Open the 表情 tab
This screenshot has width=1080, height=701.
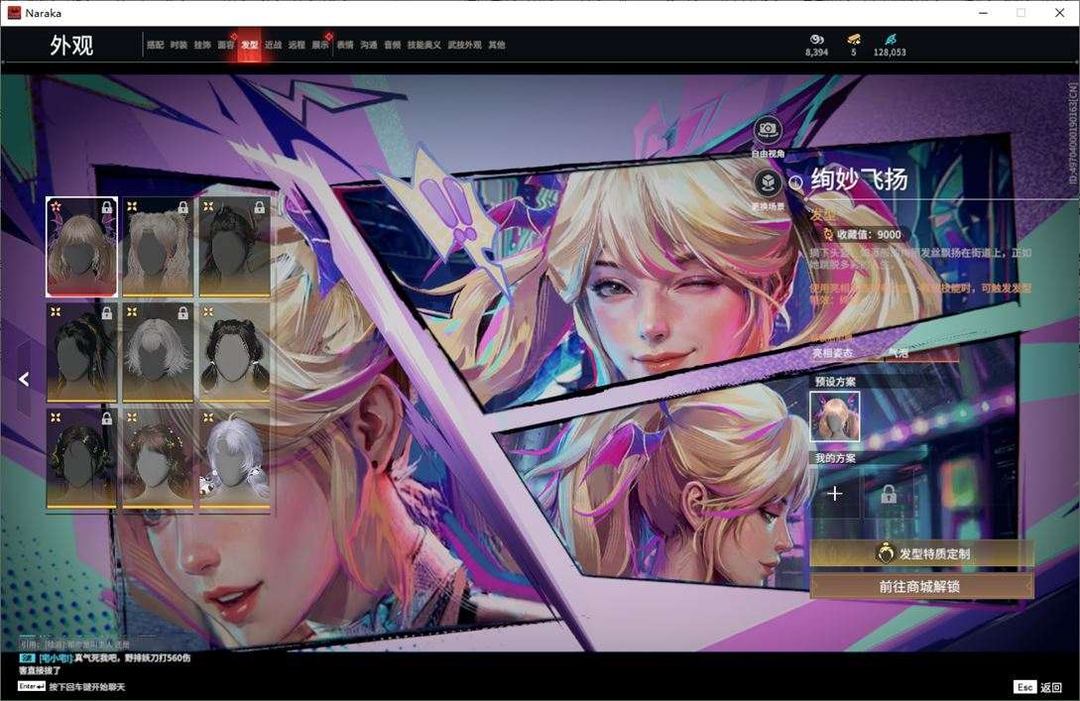coord(345,45)
